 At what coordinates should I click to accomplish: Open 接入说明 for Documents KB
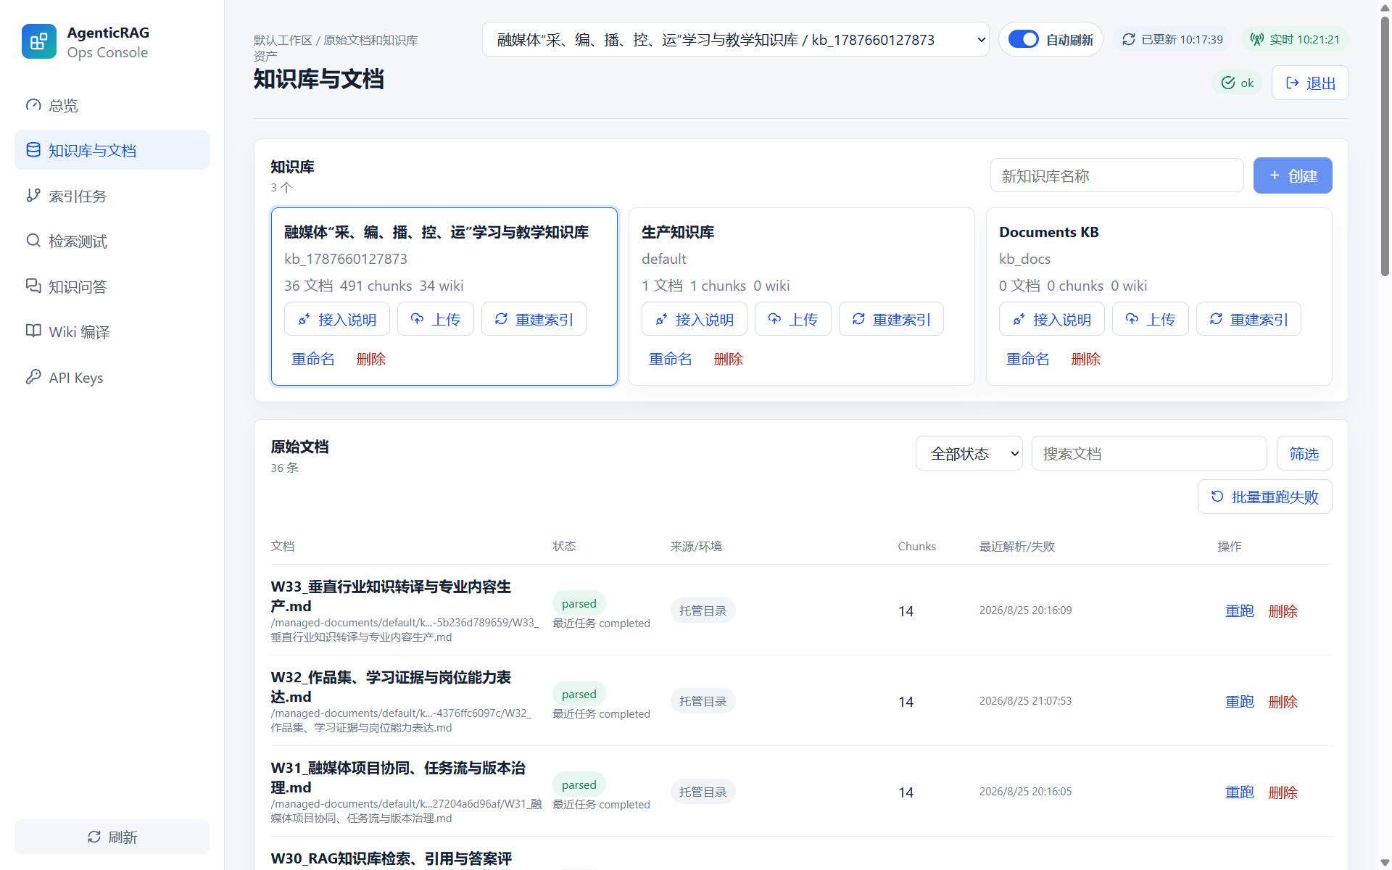click(1052, 319)
